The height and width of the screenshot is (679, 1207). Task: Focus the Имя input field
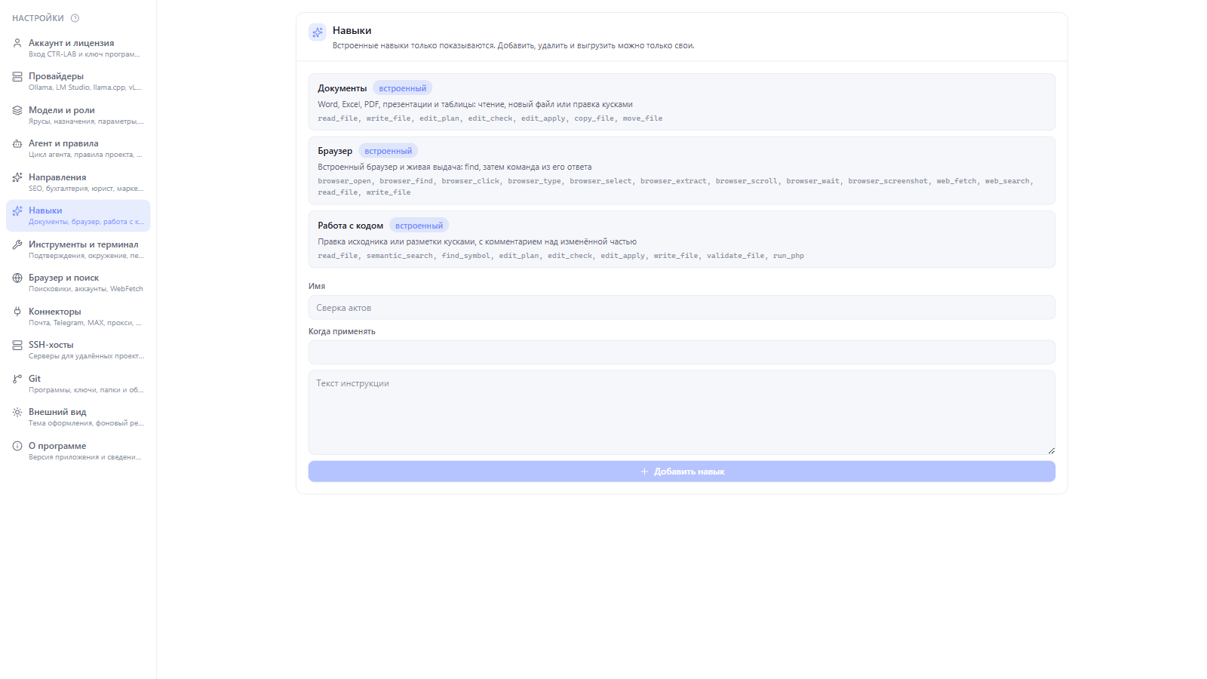pyautogui.click(x=682, y=308)
